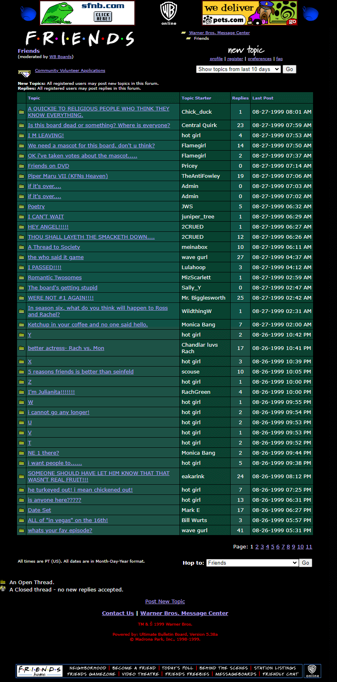Open the Warner Bros. Message Center breadcrumb link
337x682 pixels.
coord(219,33)
